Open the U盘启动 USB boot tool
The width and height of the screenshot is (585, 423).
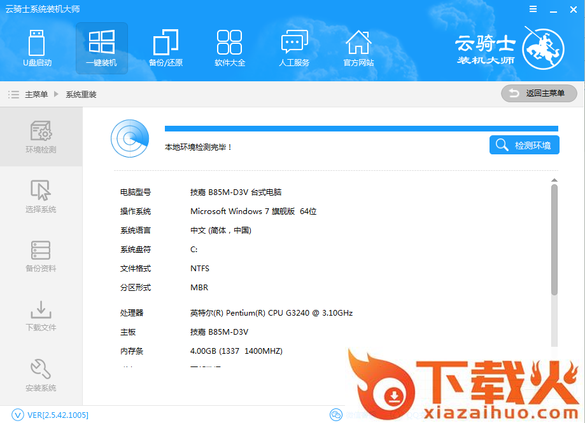[x=37, y=48]
